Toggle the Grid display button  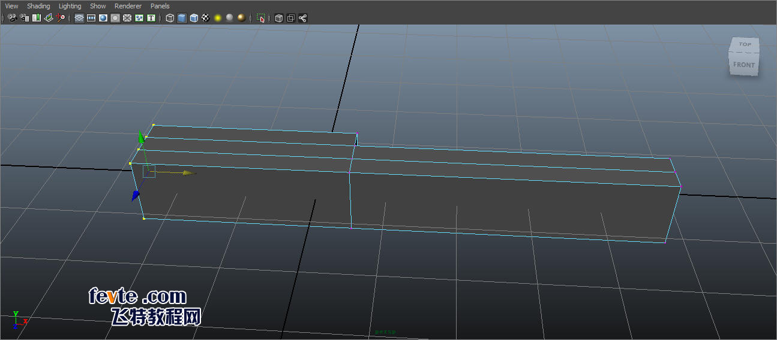pos(79,18)
